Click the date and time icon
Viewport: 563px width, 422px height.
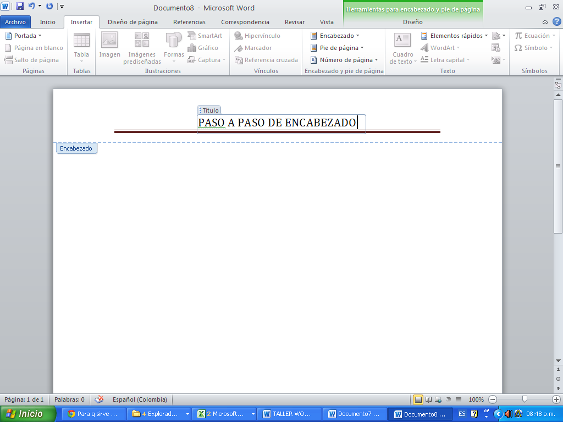(x=496, y=48)
